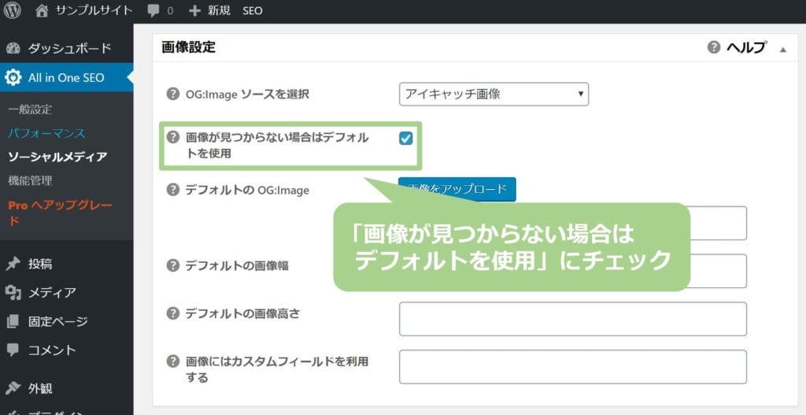This screenshot has width=806, height=415.
Task: Click the 画像設定 panel heading
Action: pyautogui.click(x=188, y=47)
